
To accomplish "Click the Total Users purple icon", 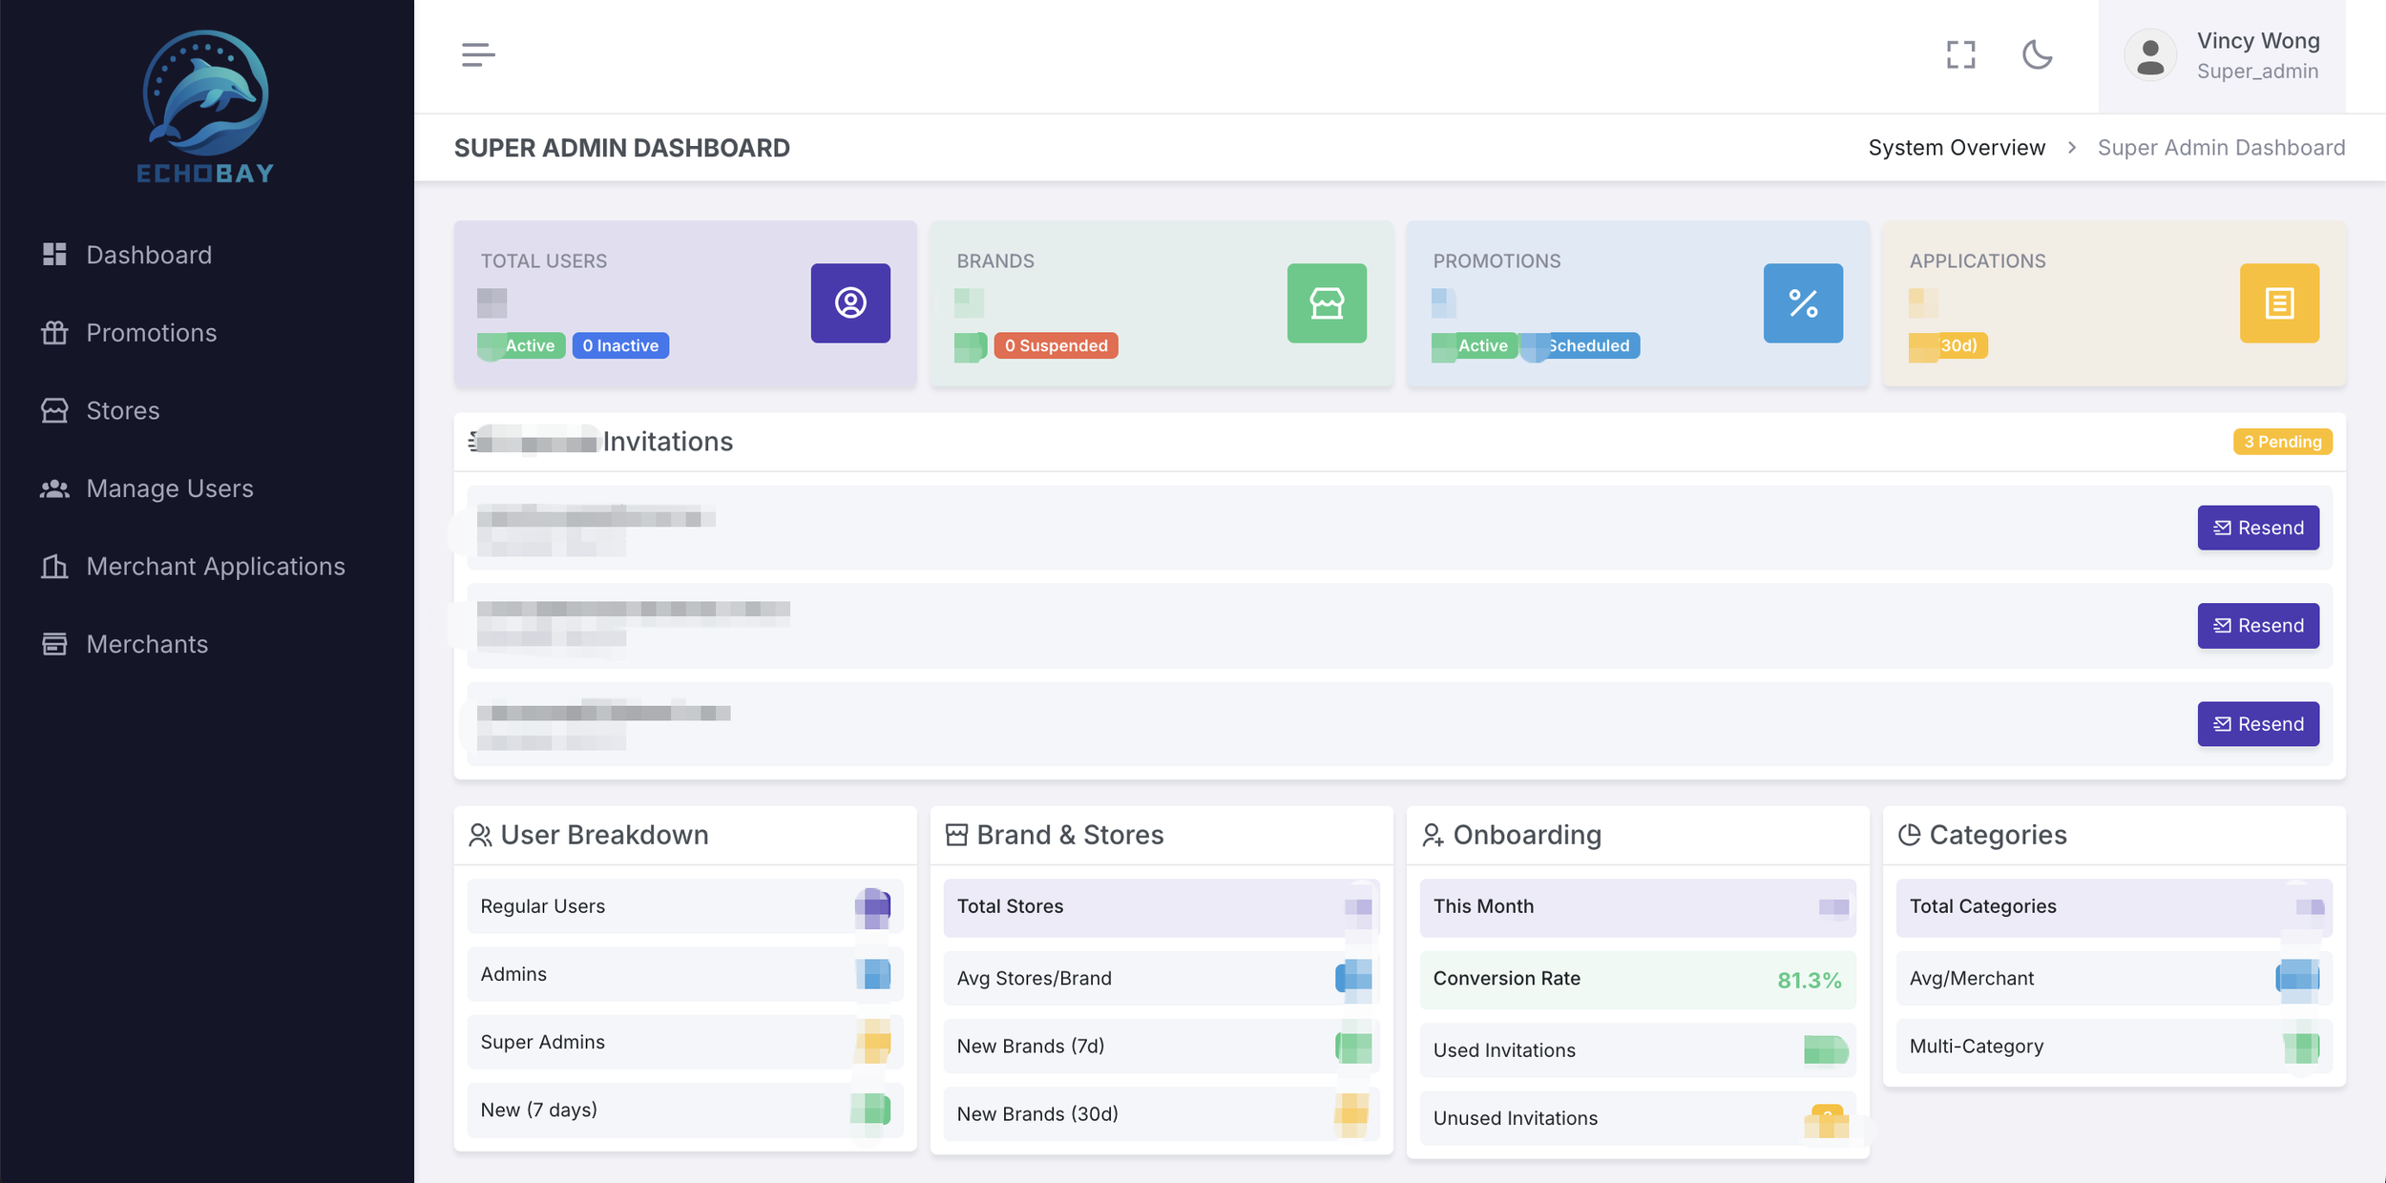I will click(x=849, y=303).
